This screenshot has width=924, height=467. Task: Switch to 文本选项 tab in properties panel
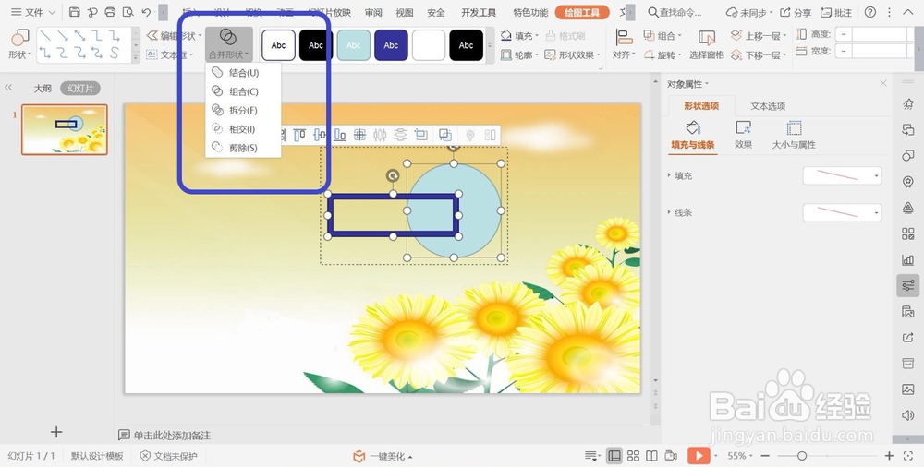768,106
